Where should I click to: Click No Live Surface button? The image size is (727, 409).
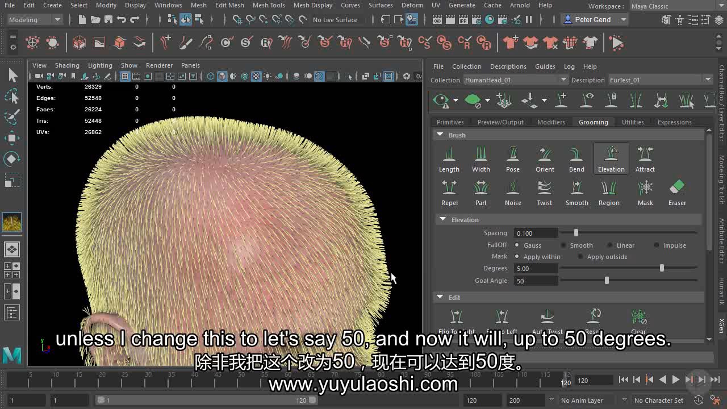[335, 20]
